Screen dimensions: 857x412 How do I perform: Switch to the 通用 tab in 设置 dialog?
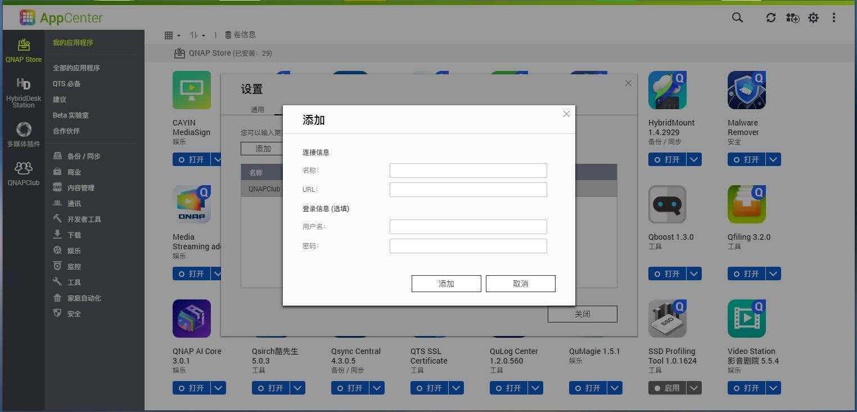pyautogui.click(x=258, y=109)
